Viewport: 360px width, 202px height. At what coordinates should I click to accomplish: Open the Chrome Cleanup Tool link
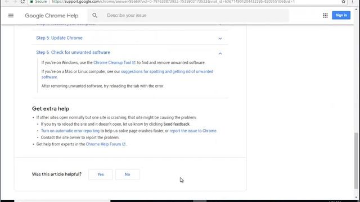coord(112,62)
